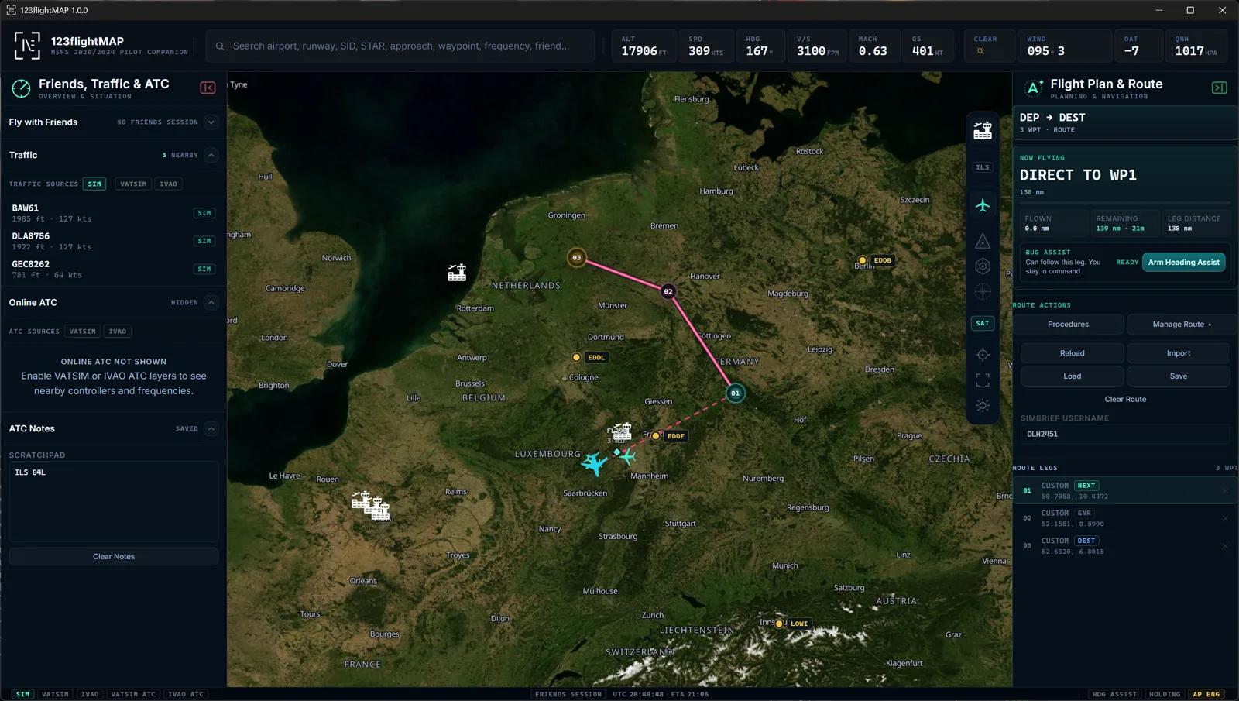Click HOLDING indicator in status bar

1165,694
